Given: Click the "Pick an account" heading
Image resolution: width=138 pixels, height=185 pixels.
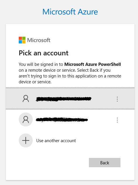Looking at the screenshot, I should pos(44,53).
